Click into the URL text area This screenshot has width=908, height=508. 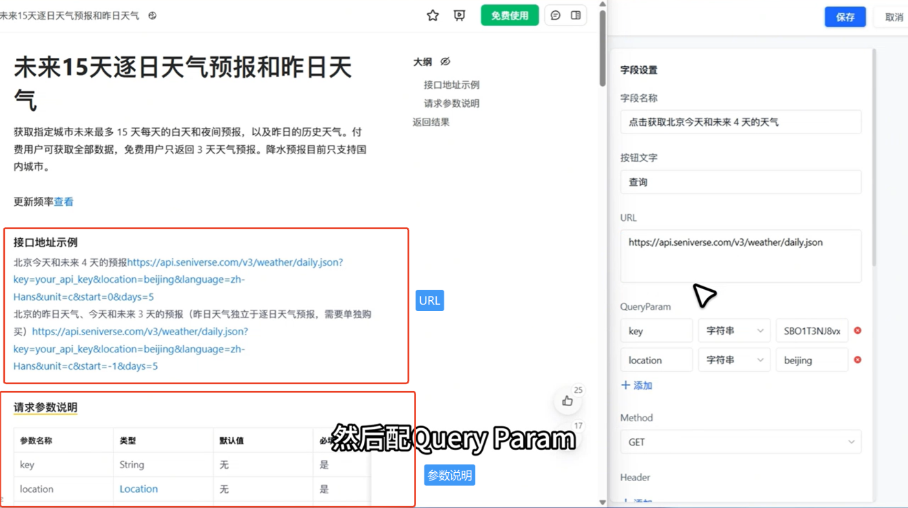point(741,256)
